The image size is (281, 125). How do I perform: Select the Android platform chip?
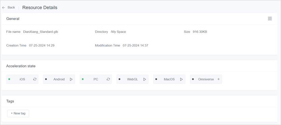click(x=59, y=79)
